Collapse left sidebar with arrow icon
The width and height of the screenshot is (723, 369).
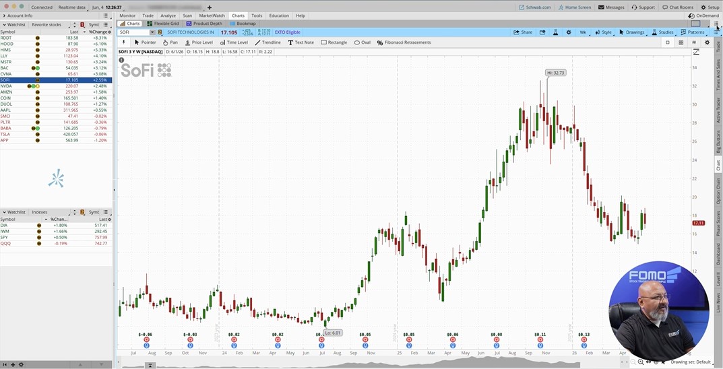tap(5, 365)
